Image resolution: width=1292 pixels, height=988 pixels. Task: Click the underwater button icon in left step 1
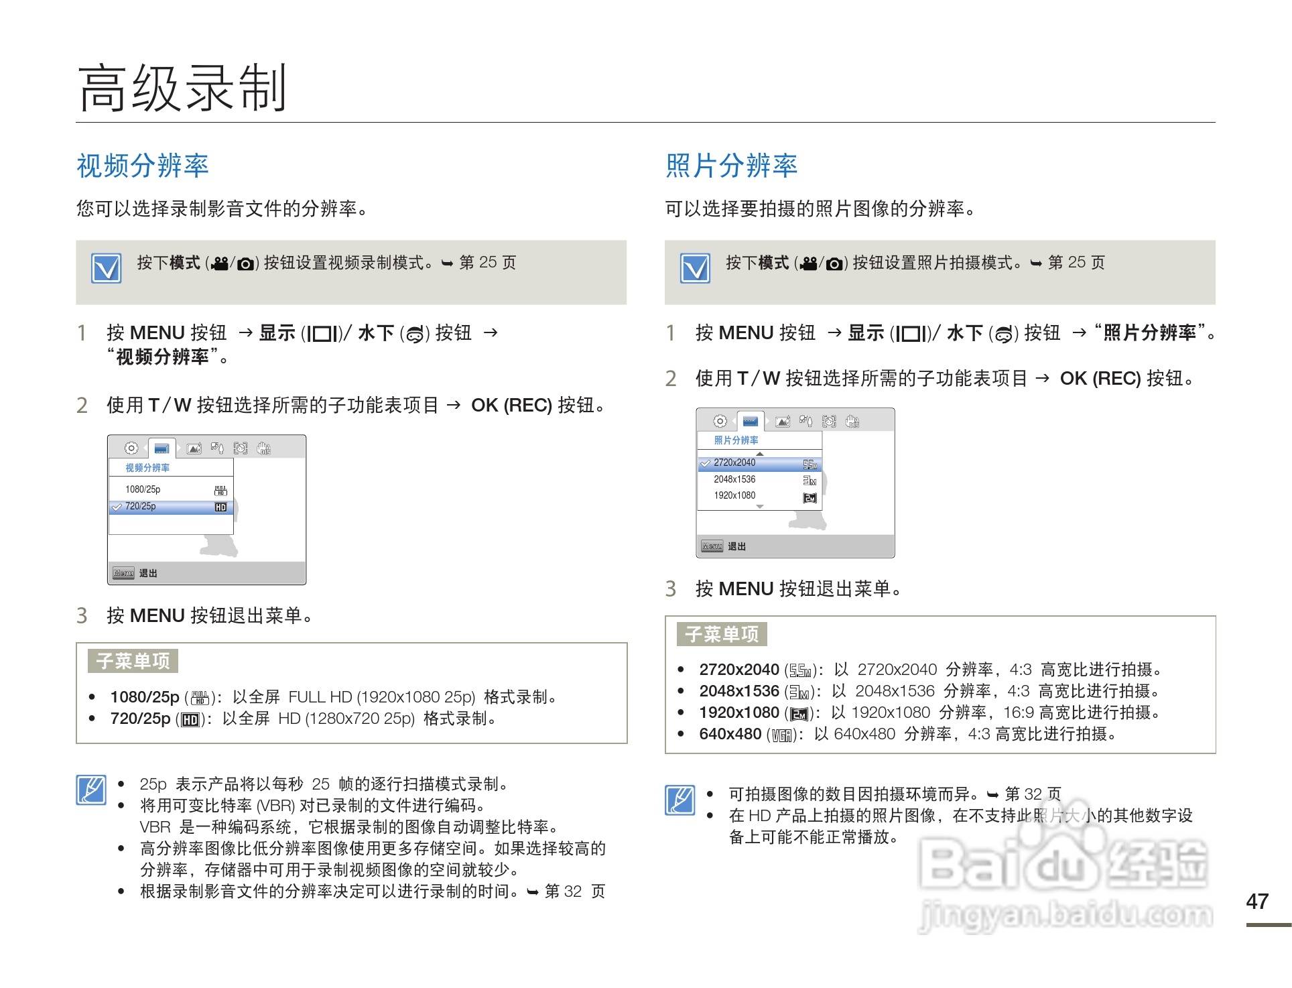click(415, 333)
